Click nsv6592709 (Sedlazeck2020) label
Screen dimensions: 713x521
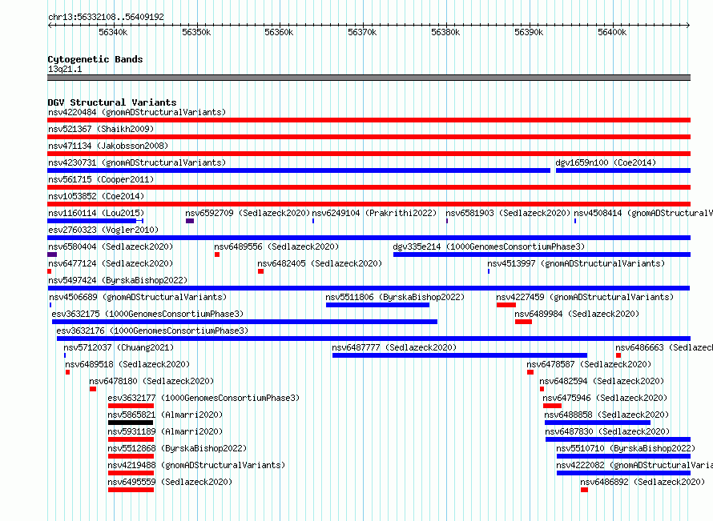tap(248, 213)
